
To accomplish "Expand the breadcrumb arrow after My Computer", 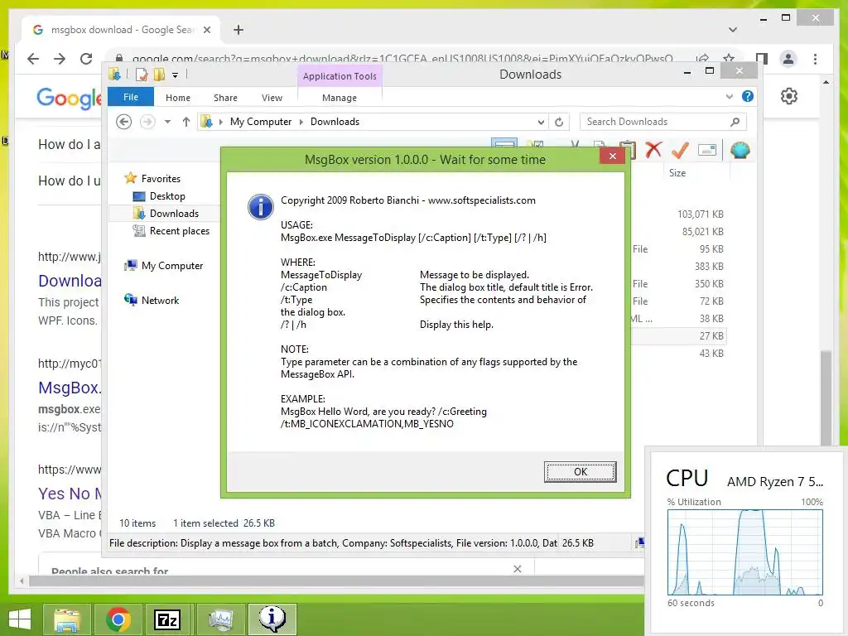I will tap(301, 122).
